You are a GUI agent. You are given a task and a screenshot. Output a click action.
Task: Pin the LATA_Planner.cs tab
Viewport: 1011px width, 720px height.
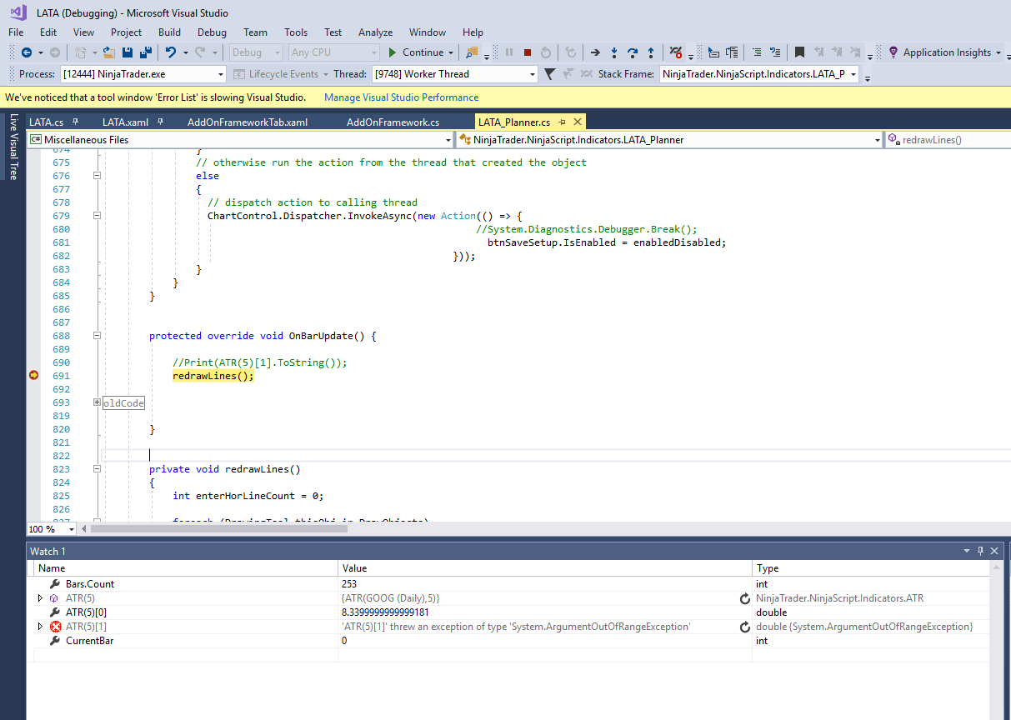point(563,122)
